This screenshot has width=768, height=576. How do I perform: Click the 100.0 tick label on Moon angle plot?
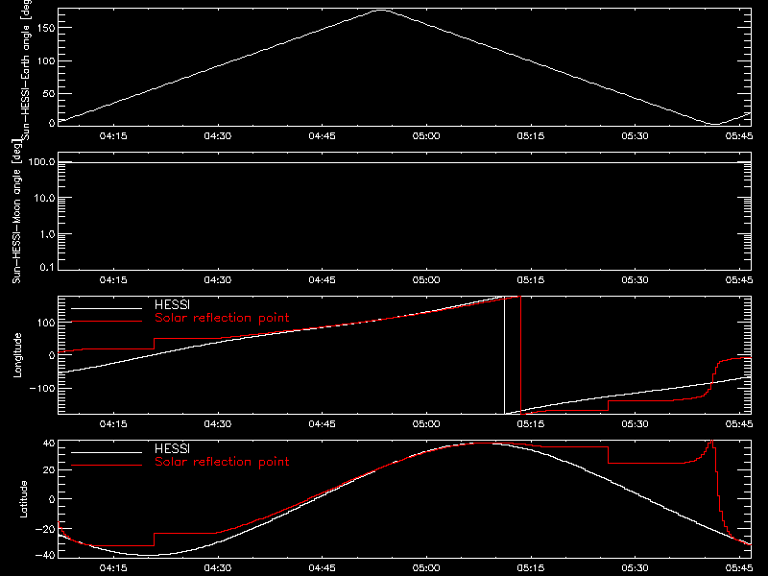[41, 162]
